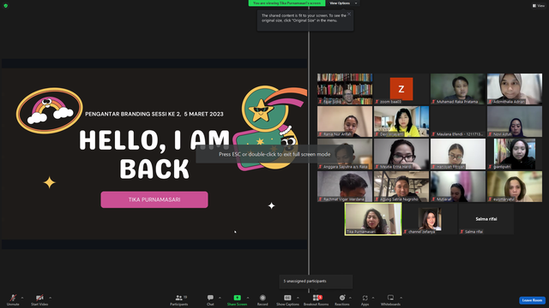The width and height of the screenshot is (549, 308).
Task: Click the TIKA PURNAMASARI pink label on slide
Action: pyautogui.click(x=154, y=199)
